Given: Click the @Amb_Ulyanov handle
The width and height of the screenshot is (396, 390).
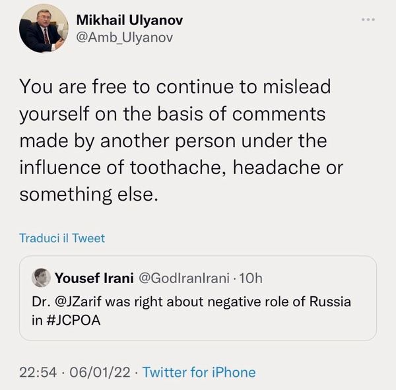Looking at the screenshot, I should coord(125,38).
